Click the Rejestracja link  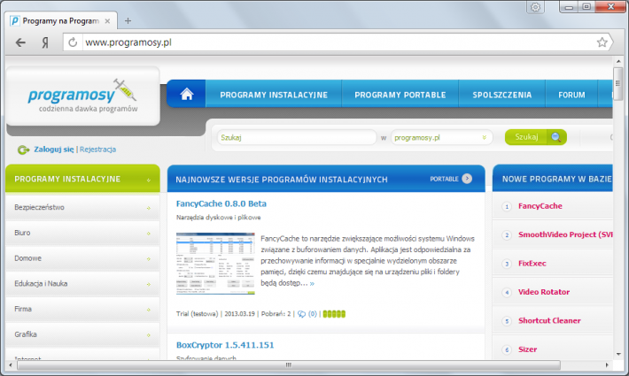click(x=97, y=150)
